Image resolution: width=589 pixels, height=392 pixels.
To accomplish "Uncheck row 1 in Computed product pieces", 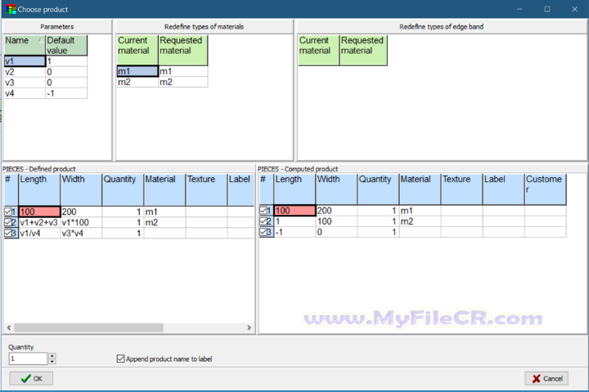I will pos(263,211).
